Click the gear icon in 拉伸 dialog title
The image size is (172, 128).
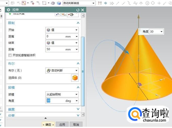(x=8, y=10)
